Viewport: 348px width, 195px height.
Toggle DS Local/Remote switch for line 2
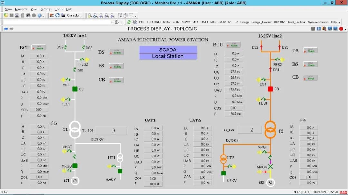[x=310, y=50]
